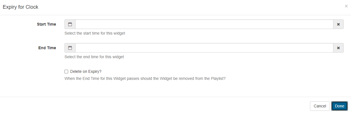
Task: Clear the End Time field with its X icon
Action: pos(338,48)
